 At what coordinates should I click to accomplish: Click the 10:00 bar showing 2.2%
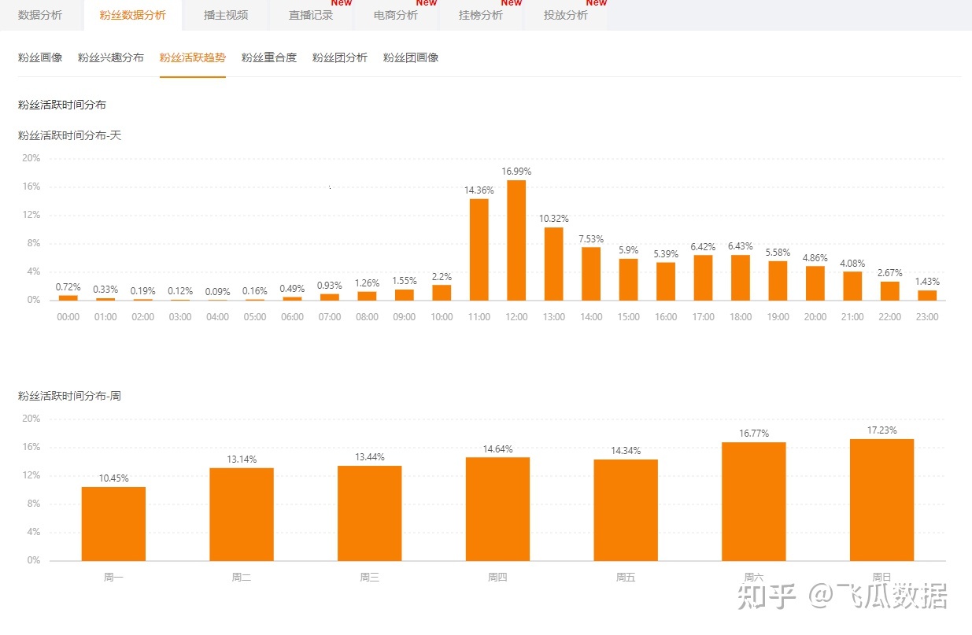coord(442,293)
